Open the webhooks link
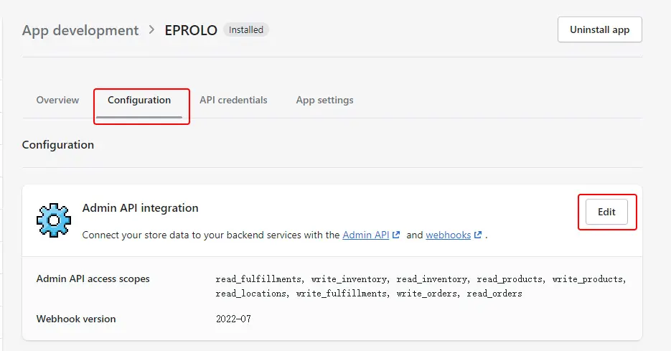This screenshot has width=671, height=351. click(448, 235)
